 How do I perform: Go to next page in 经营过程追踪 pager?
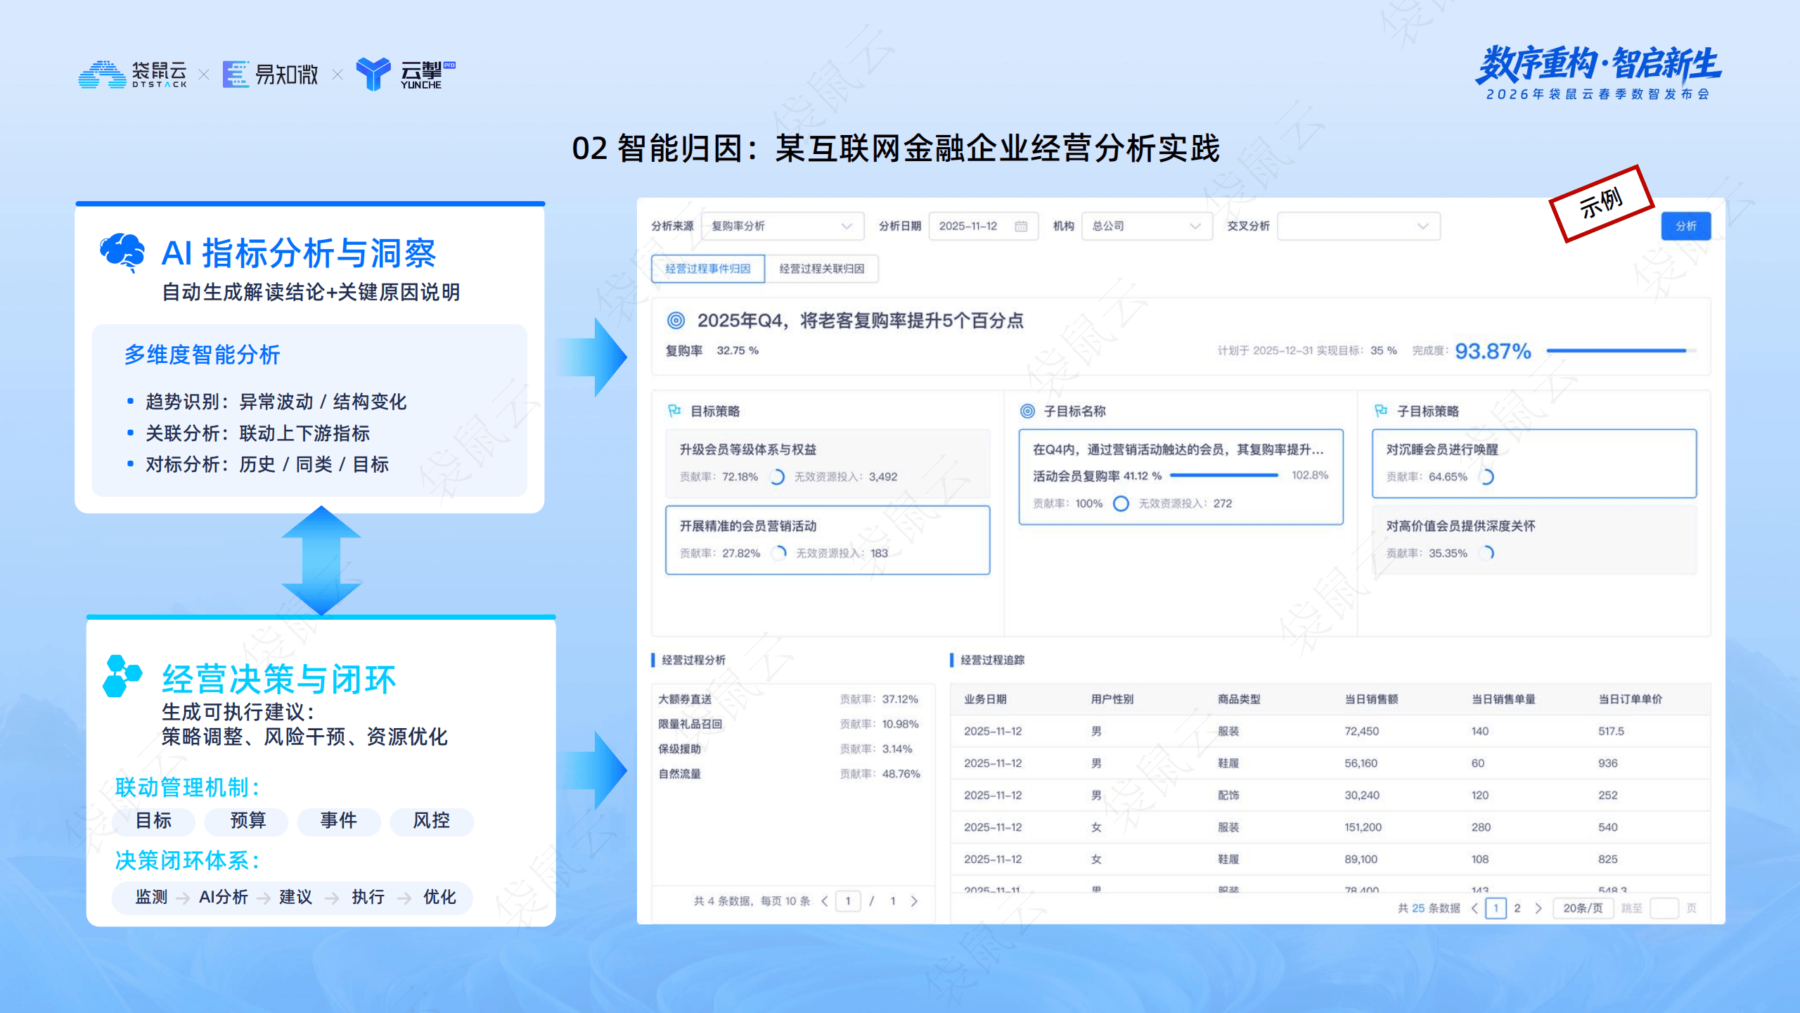pos(1538,908)
